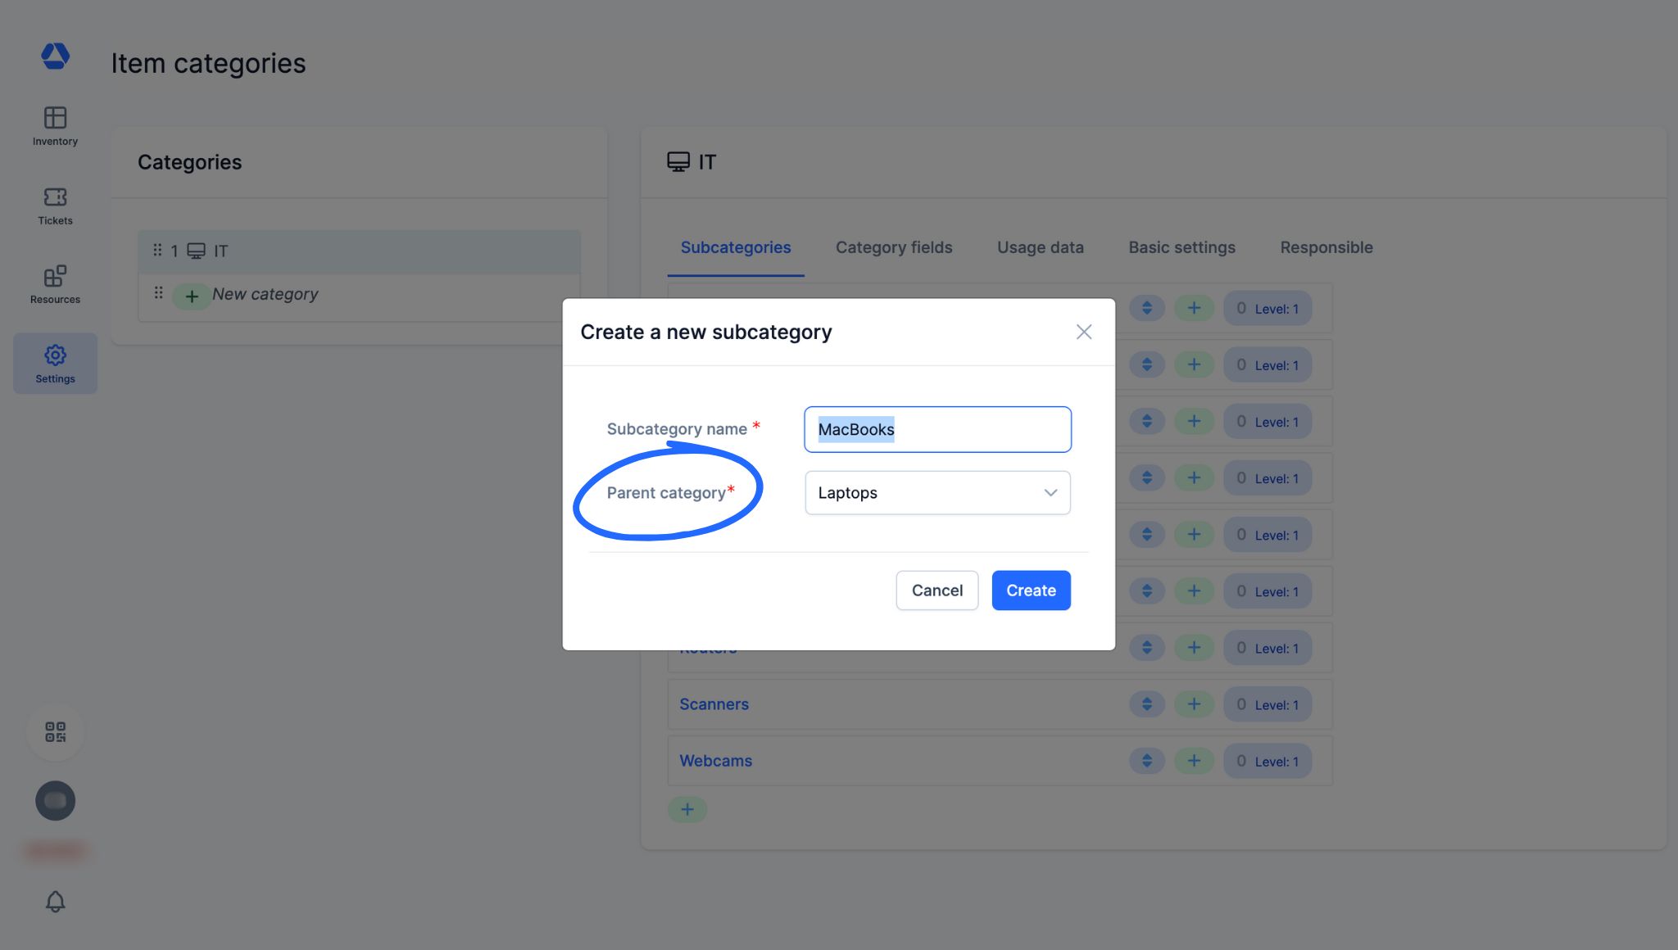Viewport: 1678px width, 950px height.
Task: Open the Tickets section in sidebar
Action: point(55,206)
